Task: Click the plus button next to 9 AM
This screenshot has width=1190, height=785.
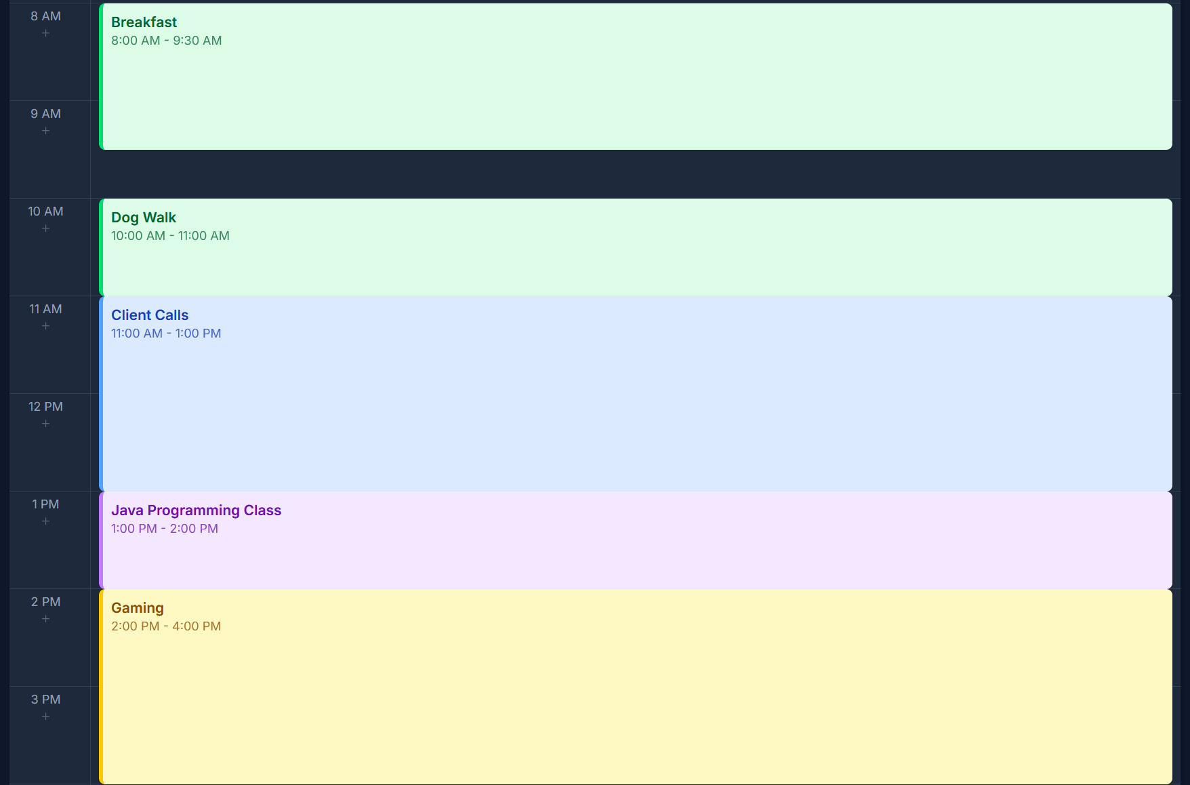Action: coord(45,129)
